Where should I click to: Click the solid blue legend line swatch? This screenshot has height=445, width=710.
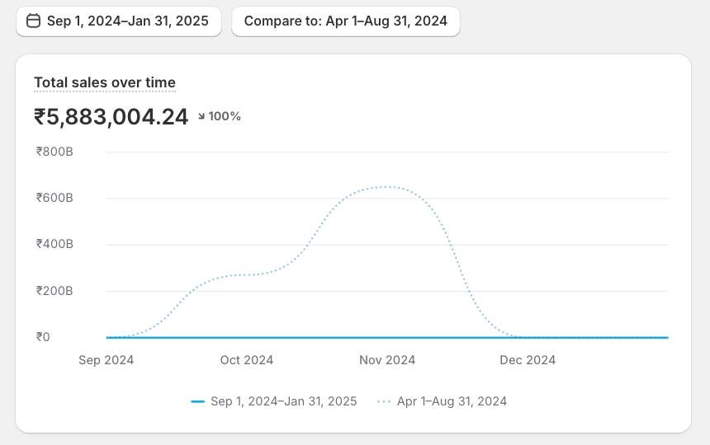click(197, 401)
